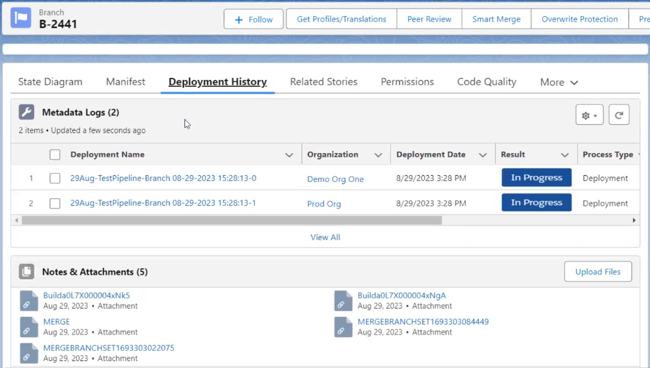This screenshot has height=368, width=650.
Task: Click the B-2441 branch name heading
Action: 58,24
